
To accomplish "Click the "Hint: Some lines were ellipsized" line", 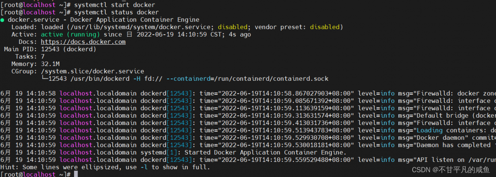I will tap(105, 167).
